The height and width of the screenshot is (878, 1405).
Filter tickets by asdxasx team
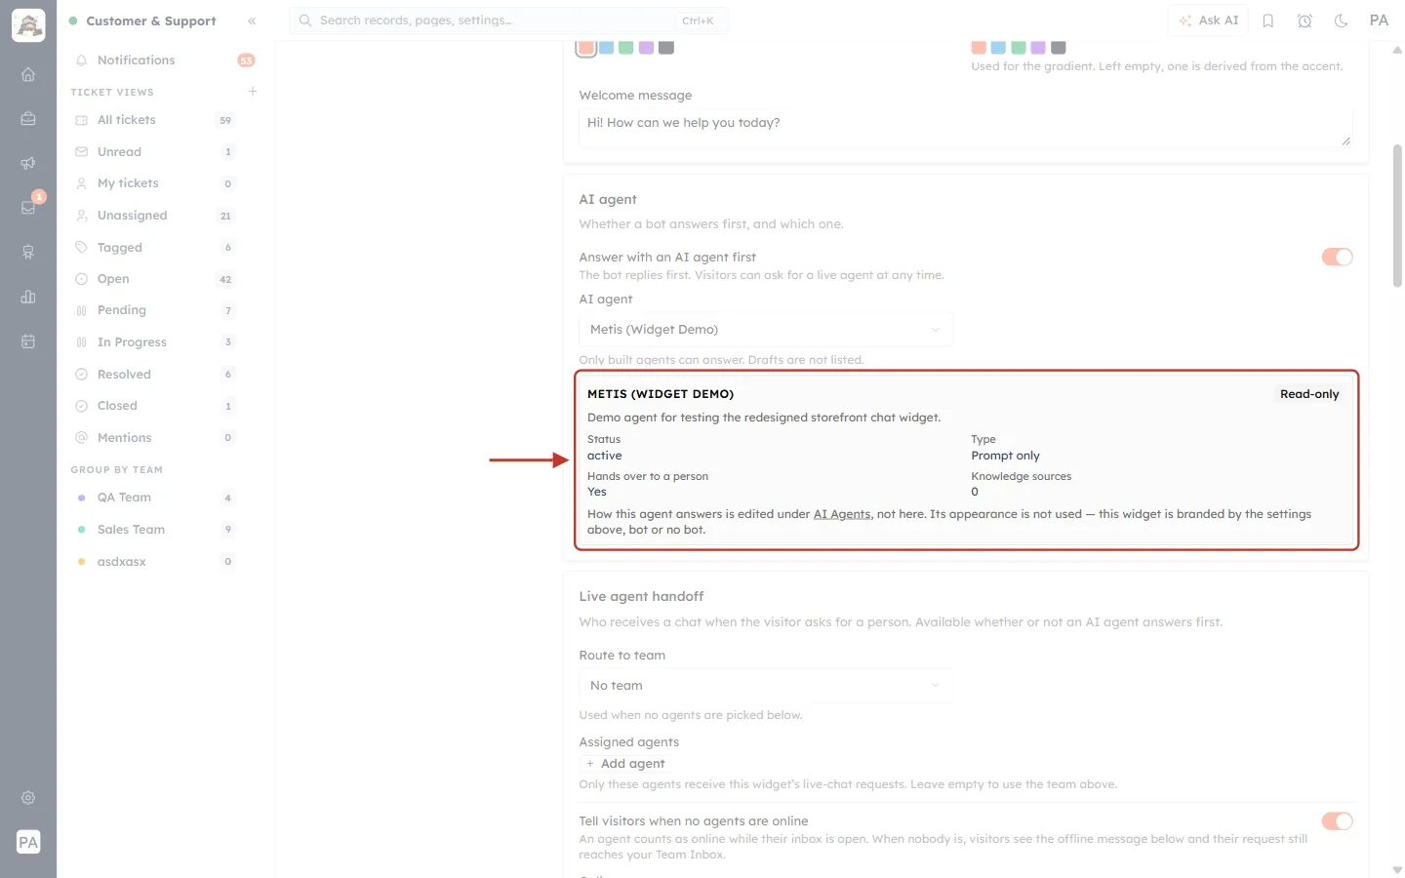tap(156, 562)
